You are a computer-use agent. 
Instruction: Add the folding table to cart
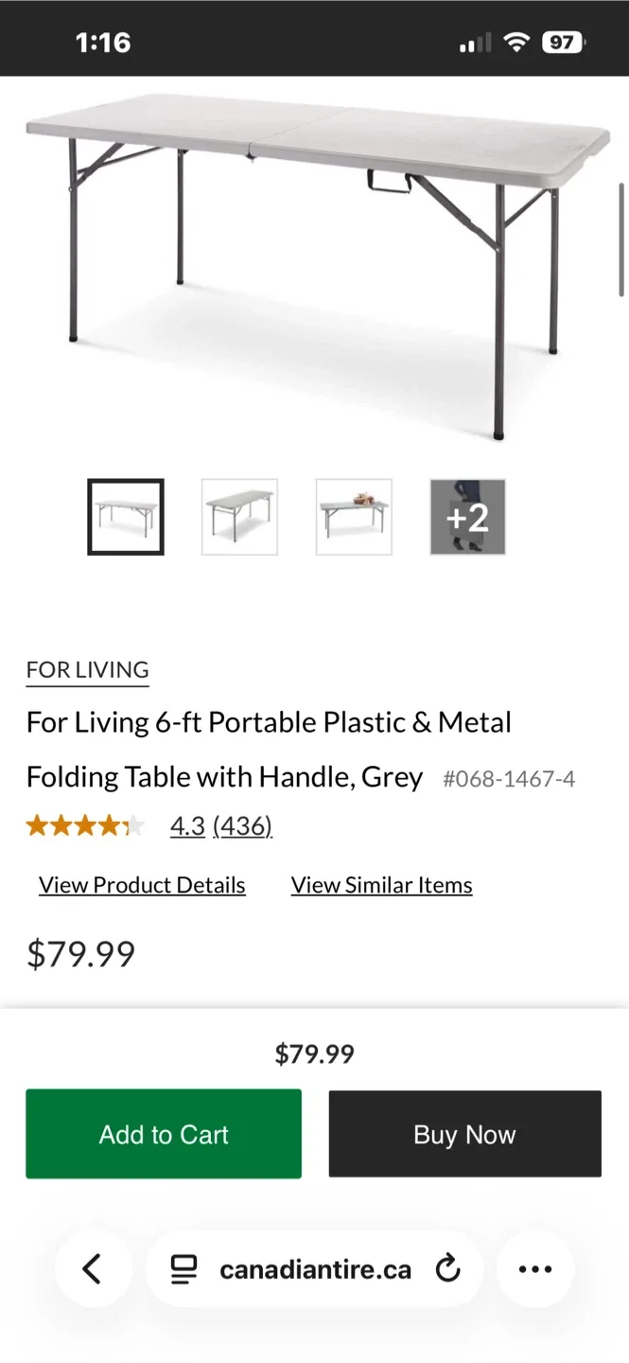pos(163,1133)
